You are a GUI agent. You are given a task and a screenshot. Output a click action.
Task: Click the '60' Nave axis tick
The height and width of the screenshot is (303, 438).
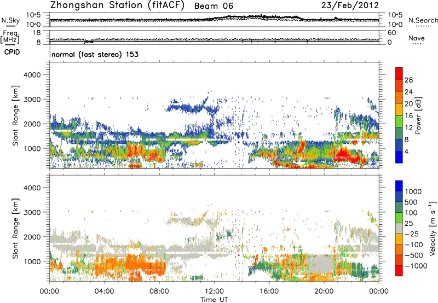tap(392, 33)
